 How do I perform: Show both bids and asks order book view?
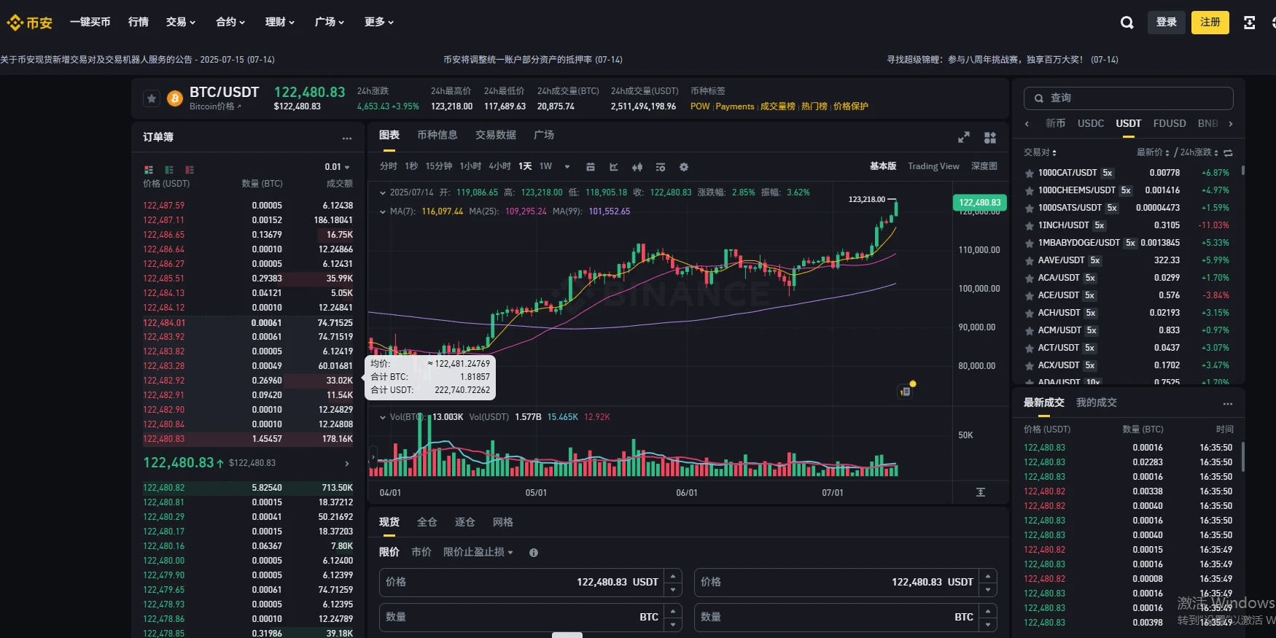pos(149,169)
